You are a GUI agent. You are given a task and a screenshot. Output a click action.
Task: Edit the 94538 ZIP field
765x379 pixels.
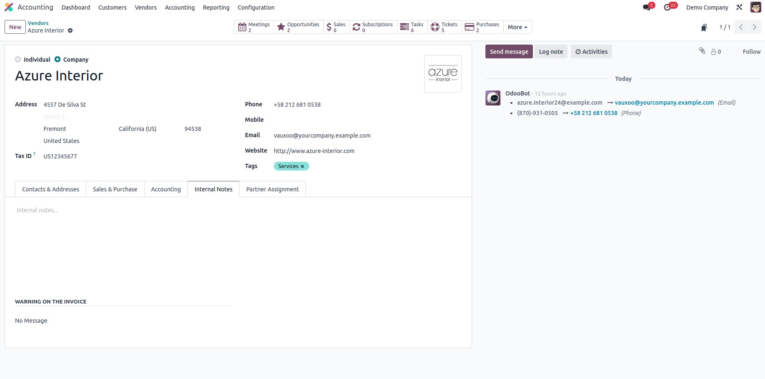click(x=194, y=129)
